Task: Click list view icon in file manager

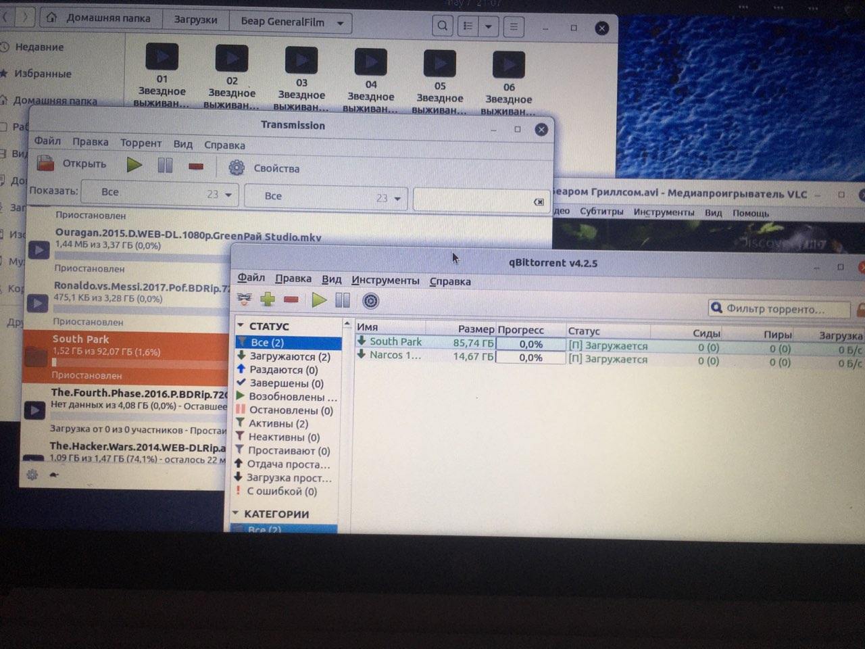Action: click(468, 26)
